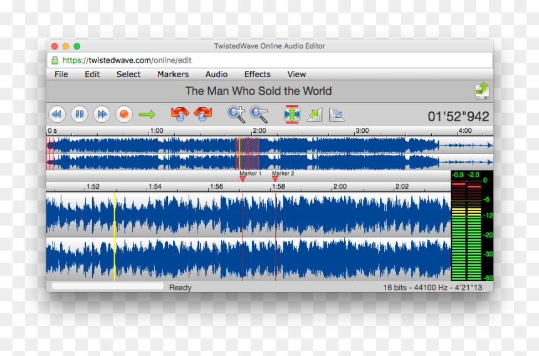Redo the last undone edit
Image resolution: width=539 pixels, height=356 pixels.
[203, 114]
